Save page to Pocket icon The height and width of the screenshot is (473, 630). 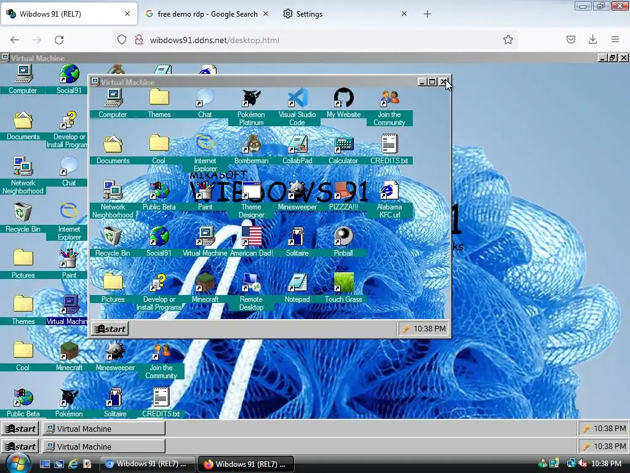click(570, 39)
